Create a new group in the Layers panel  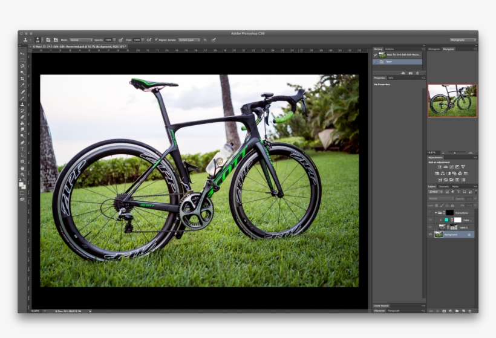coord(457,311)
